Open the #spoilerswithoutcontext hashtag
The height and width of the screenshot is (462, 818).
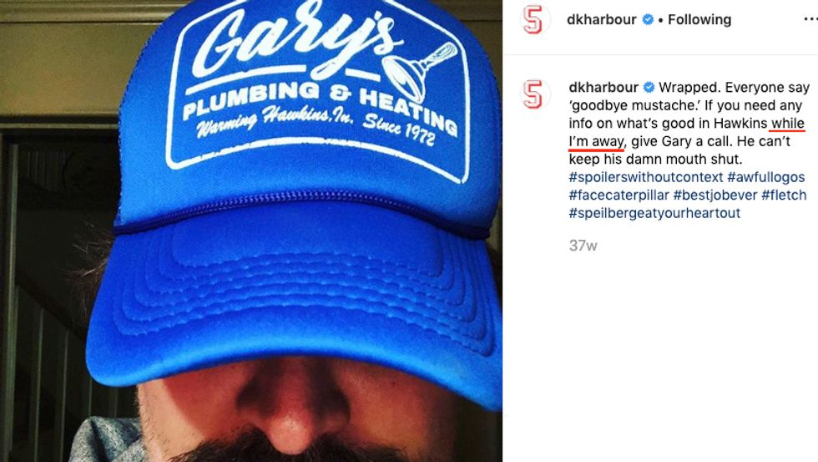(x=646, y=177)
